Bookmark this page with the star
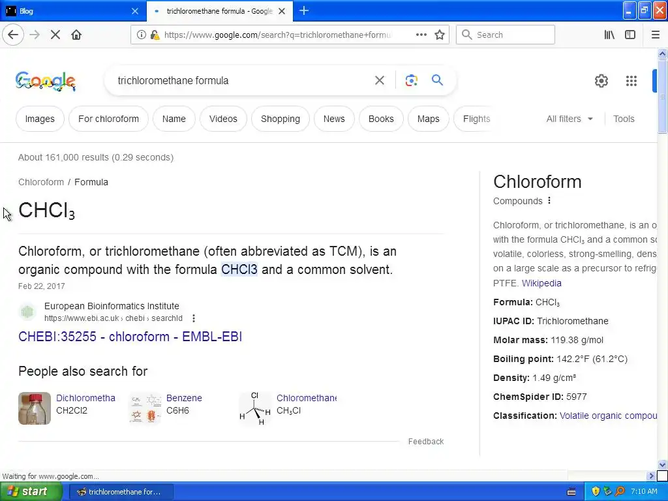668x501 pixels. pos(439,35)
